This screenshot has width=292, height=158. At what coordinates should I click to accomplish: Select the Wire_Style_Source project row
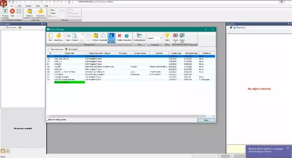click(x=131, y=59)
